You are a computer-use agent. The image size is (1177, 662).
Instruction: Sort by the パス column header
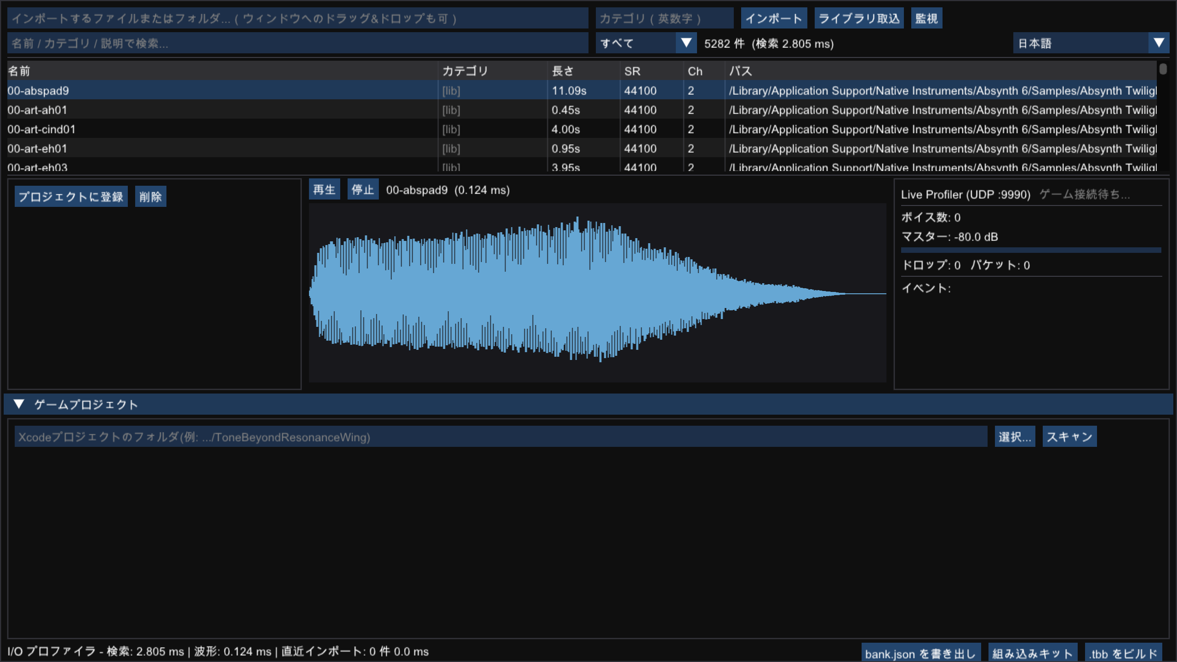941,71
